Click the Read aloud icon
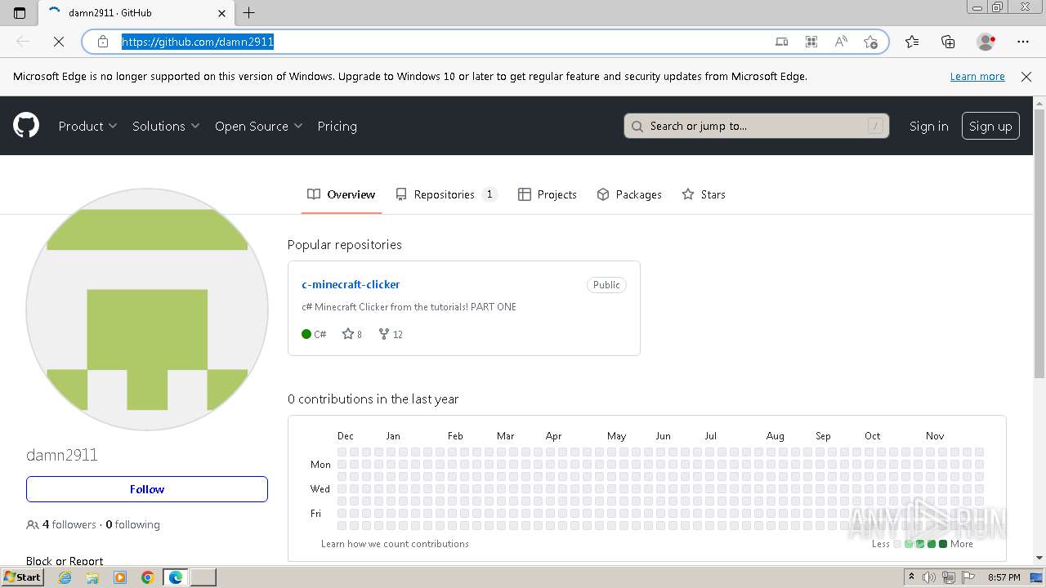The image size is (1046, 588). (x=841, y=42)
